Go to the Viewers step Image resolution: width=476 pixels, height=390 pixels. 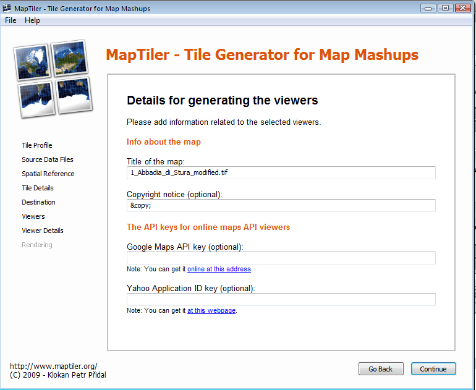point(33,217)
